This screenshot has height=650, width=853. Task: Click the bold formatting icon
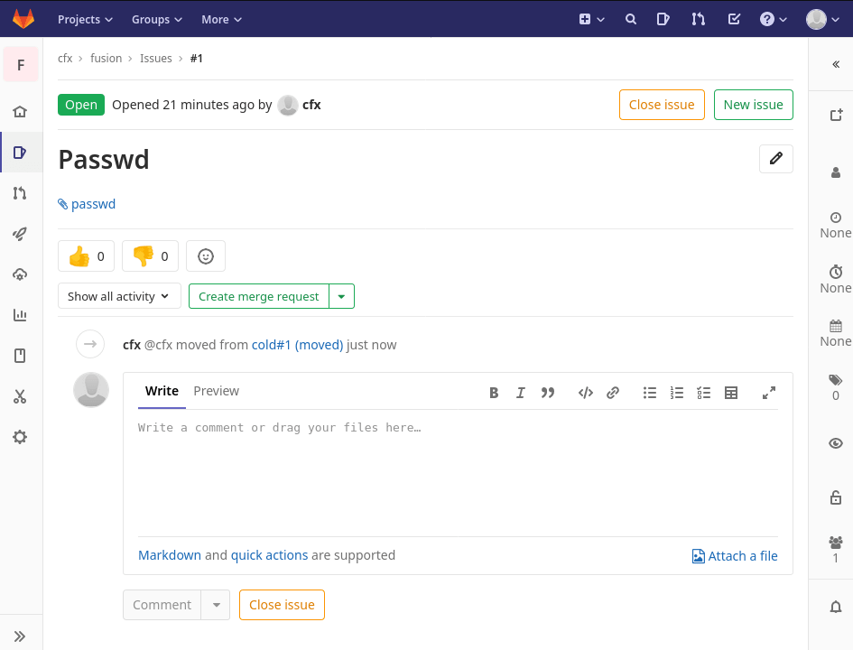494,393
